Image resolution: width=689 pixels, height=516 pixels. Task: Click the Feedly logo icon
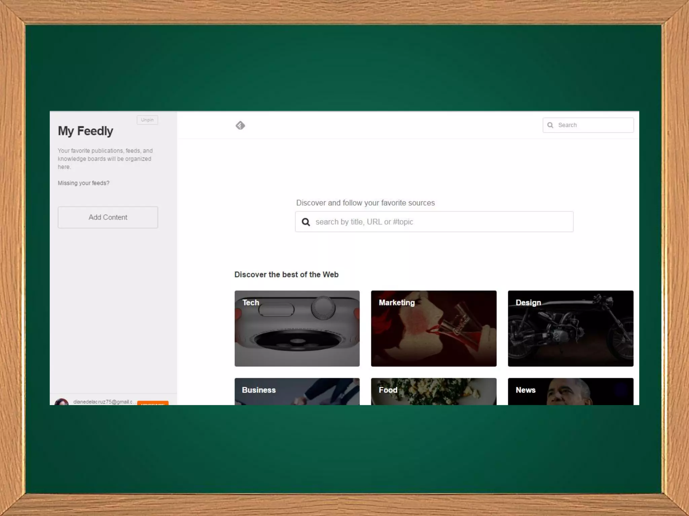coord(240,125)
